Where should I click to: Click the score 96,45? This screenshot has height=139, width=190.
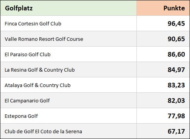pyautogui.click(x=176, y=23)
